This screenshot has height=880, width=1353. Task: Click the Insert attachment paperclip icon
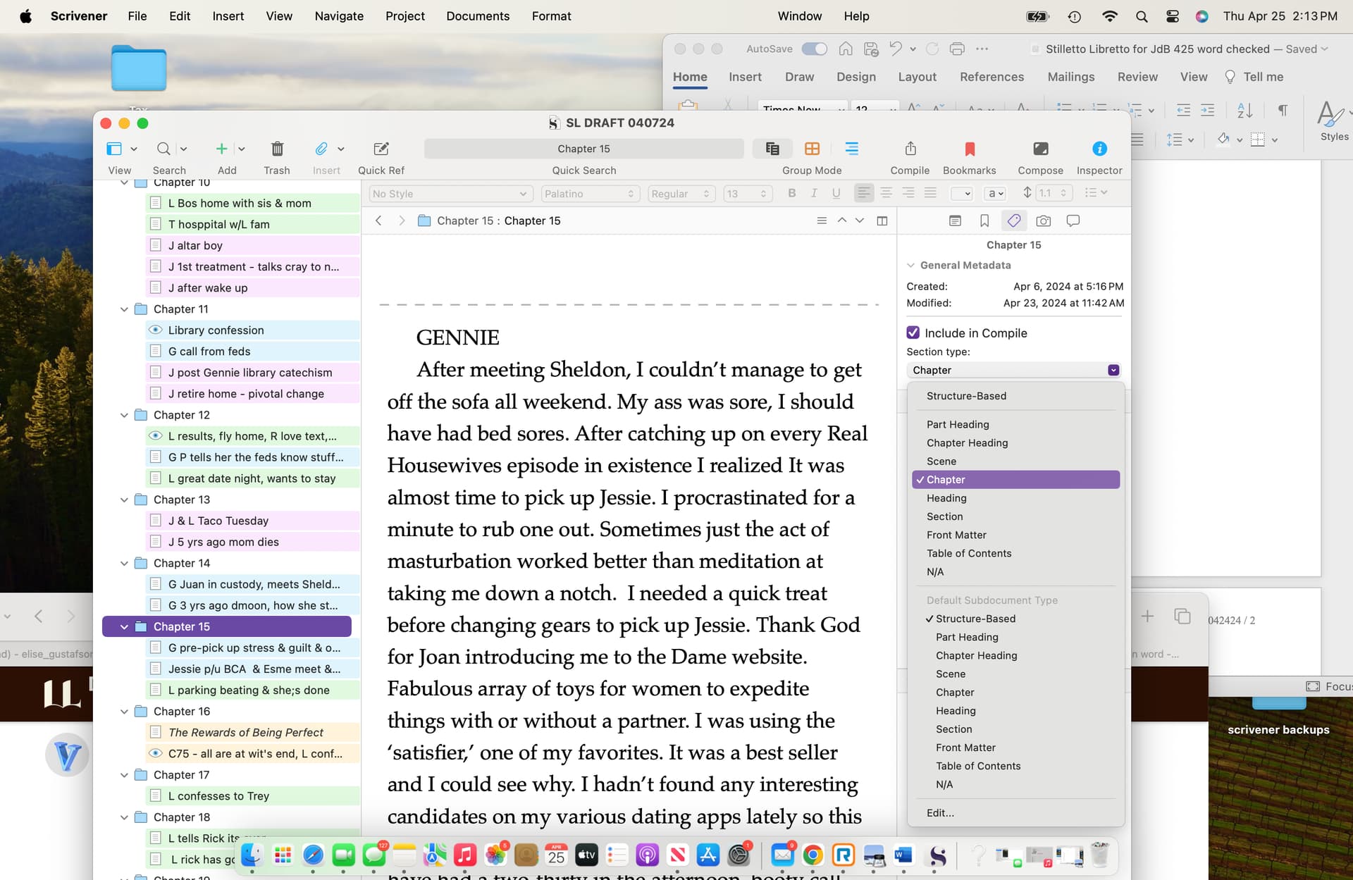(x=321, y=149)
